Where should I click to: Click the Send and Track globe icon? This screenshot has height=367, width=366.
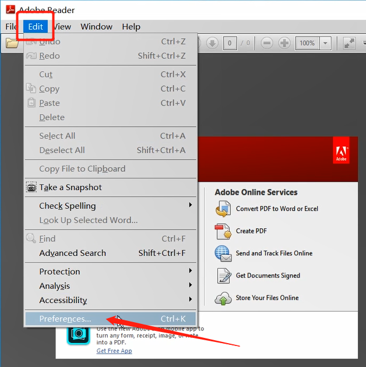223,253
